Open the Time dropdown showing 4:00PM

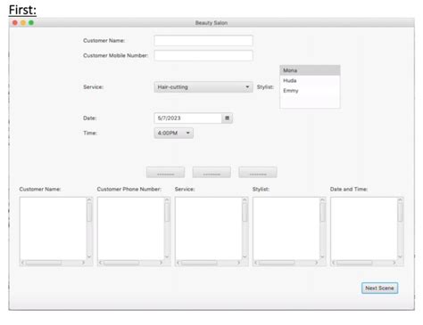[x=174, y=133]
